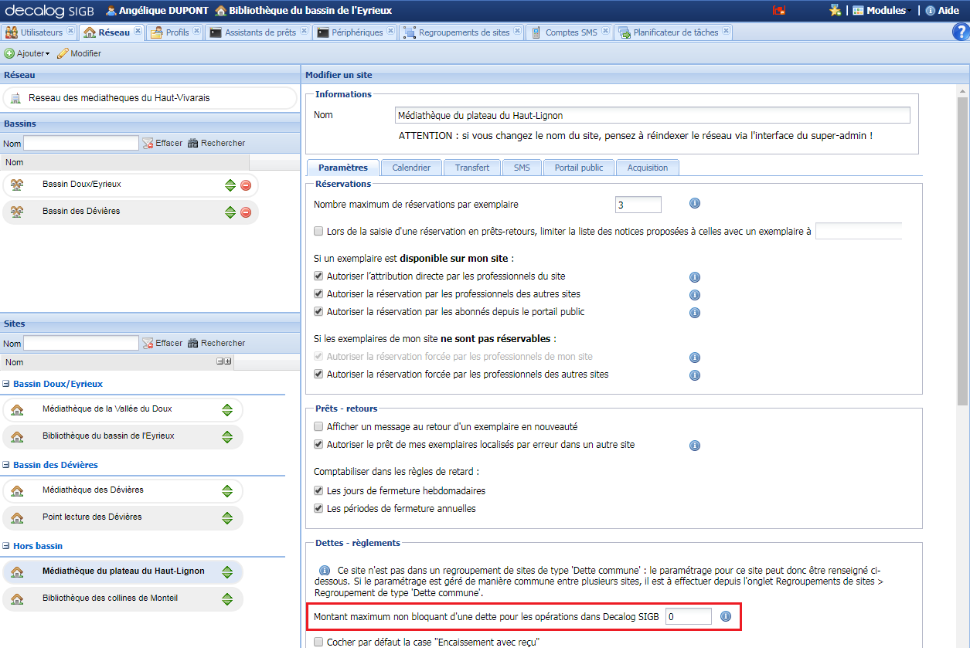
Task: Toggle weekly closing days checkbox
Action: click(x=318, y=491)
